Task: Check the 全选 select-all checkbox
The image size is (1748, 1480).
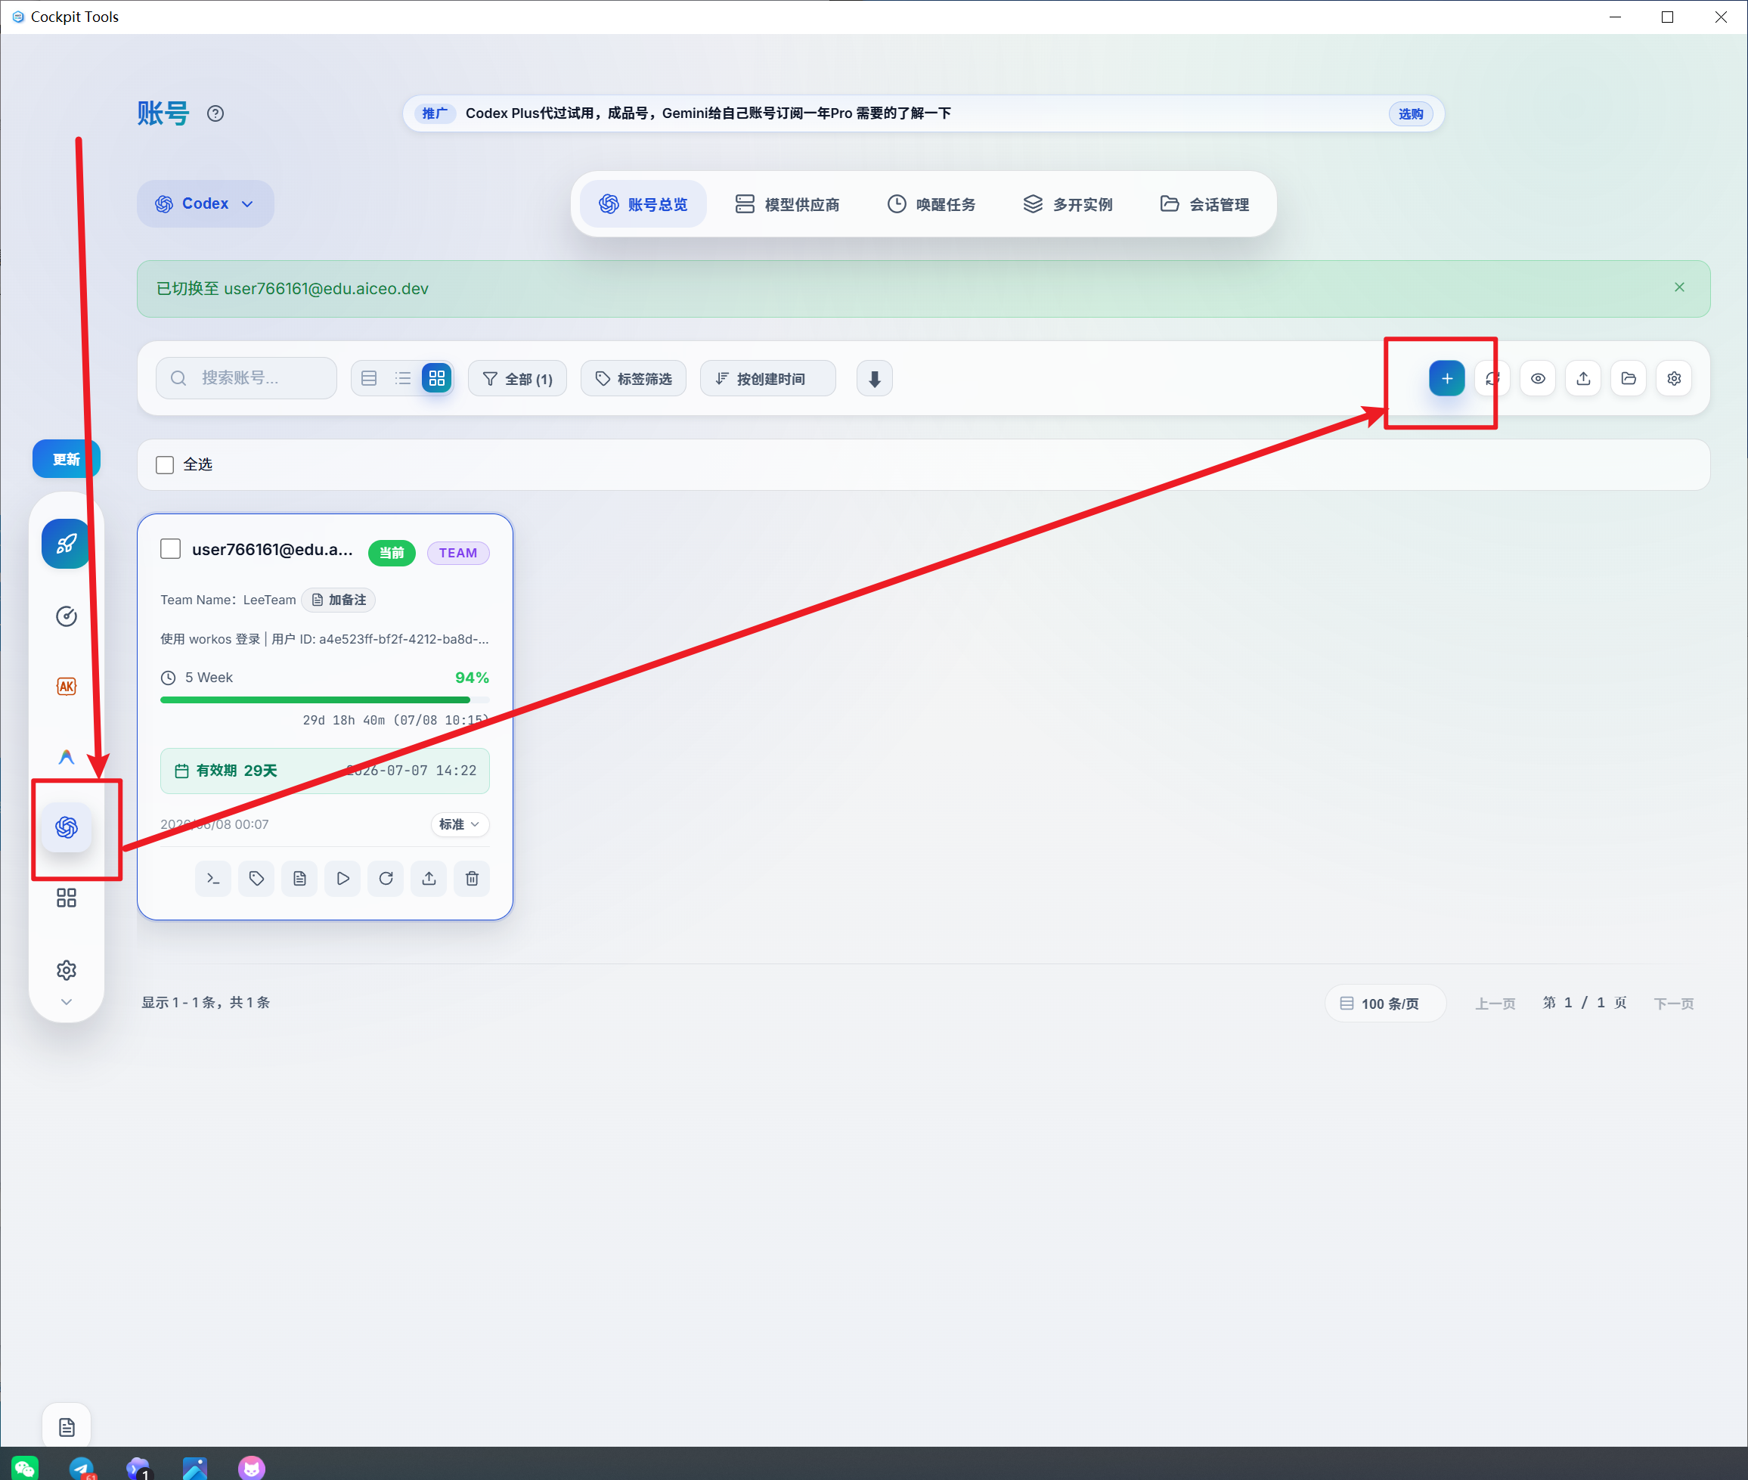Action: 166,465
